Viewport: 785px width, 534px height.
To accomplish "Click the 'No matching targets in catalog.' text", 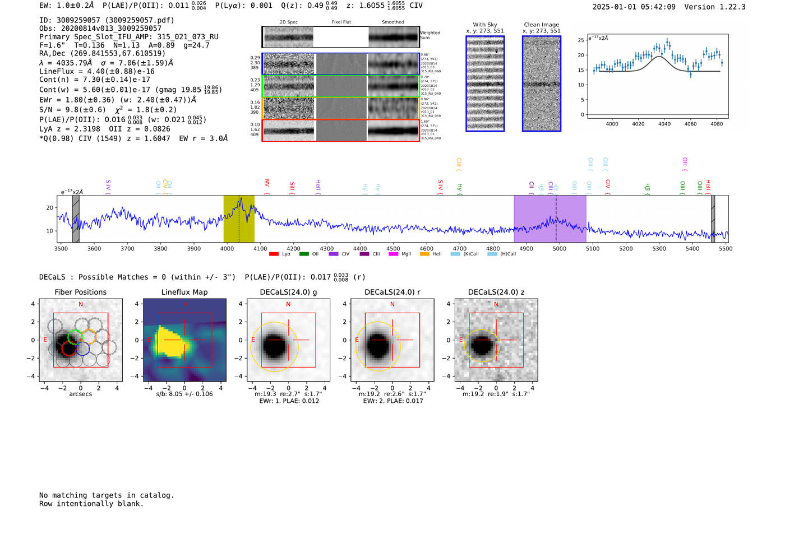I will (x=107, y=495).
